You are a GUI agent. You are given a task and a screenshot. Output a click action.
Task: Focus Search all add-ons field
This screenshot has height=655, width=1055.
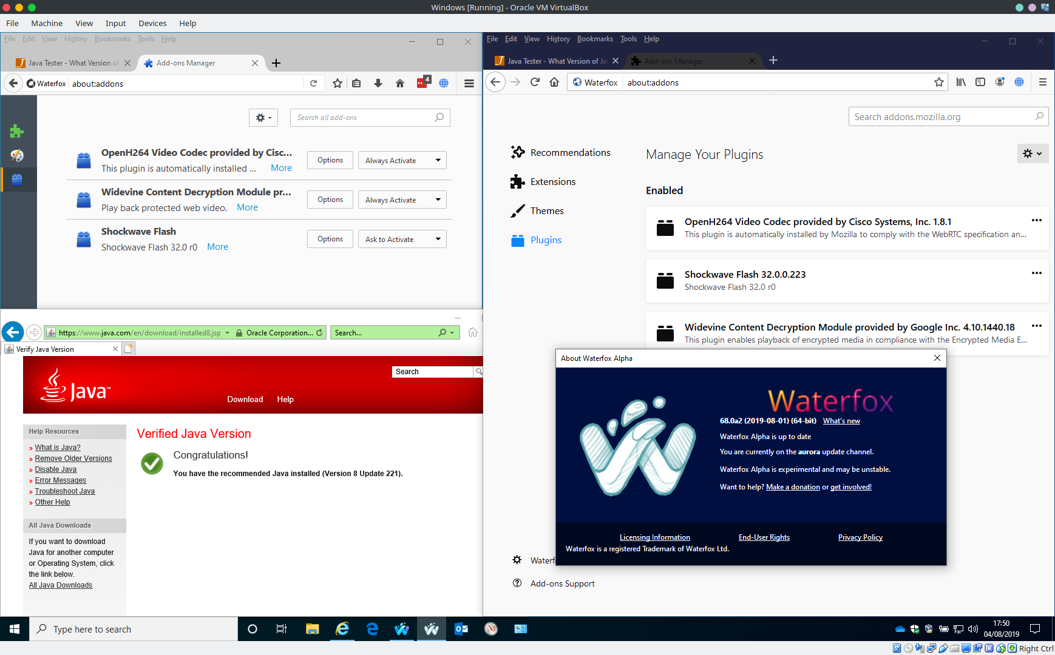click(x=370, y=118)
